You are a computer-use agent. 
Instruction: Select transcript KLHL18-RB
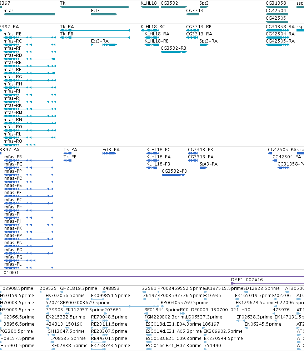pyautogui.click(x=152, y=45)
